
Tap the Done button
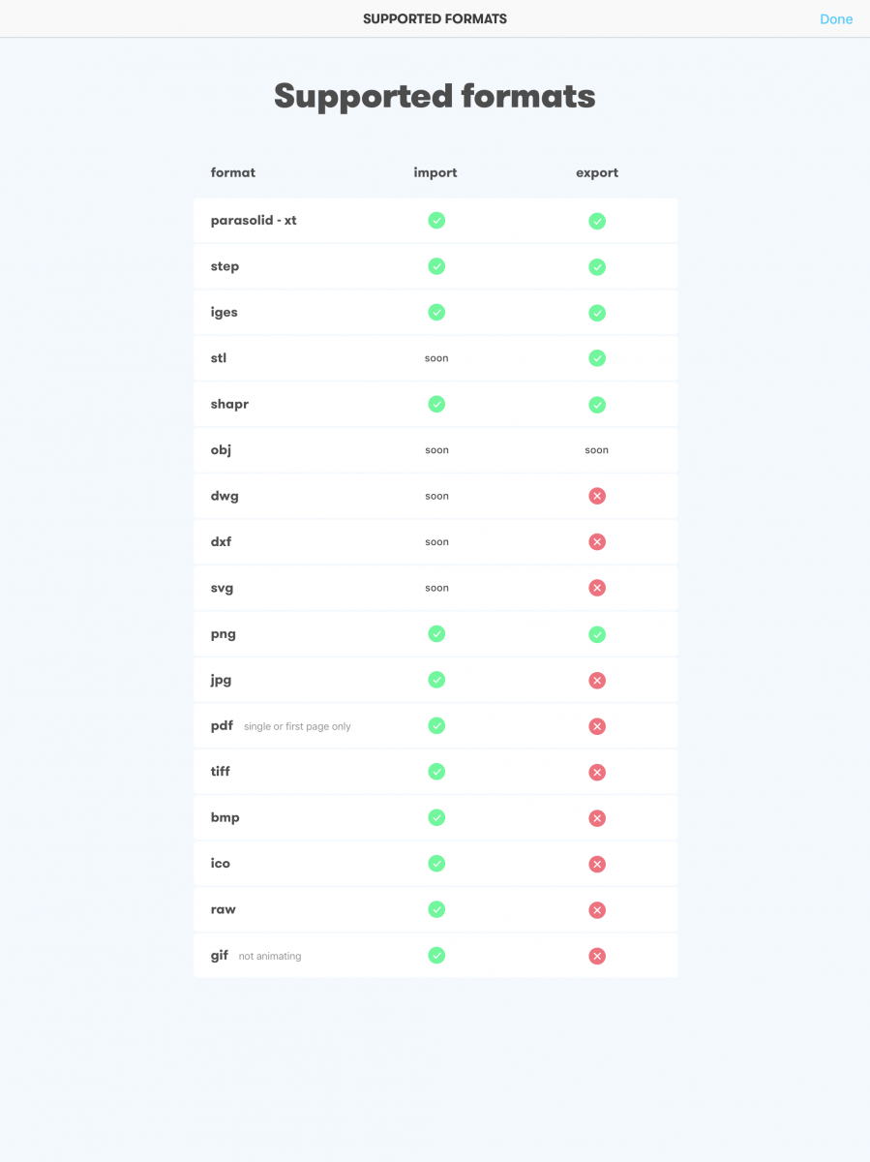tap(836, 19)
